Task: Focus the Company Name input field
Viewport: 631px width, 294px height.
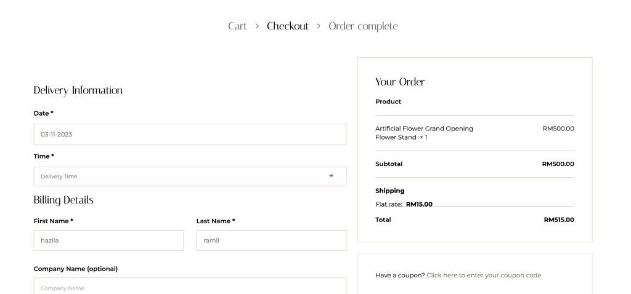Action: 190,287
